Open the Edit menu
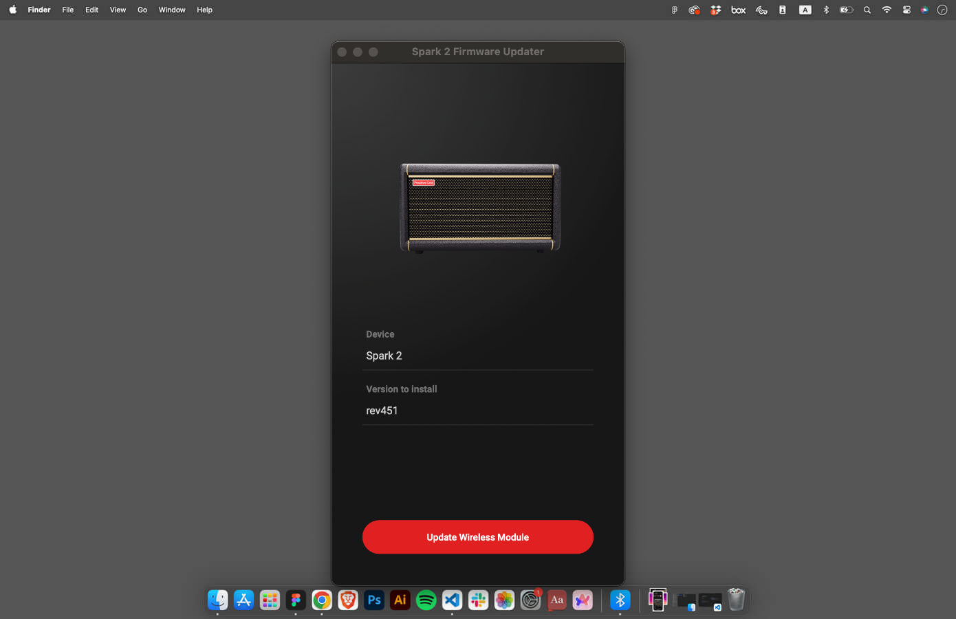 [91, 10]
